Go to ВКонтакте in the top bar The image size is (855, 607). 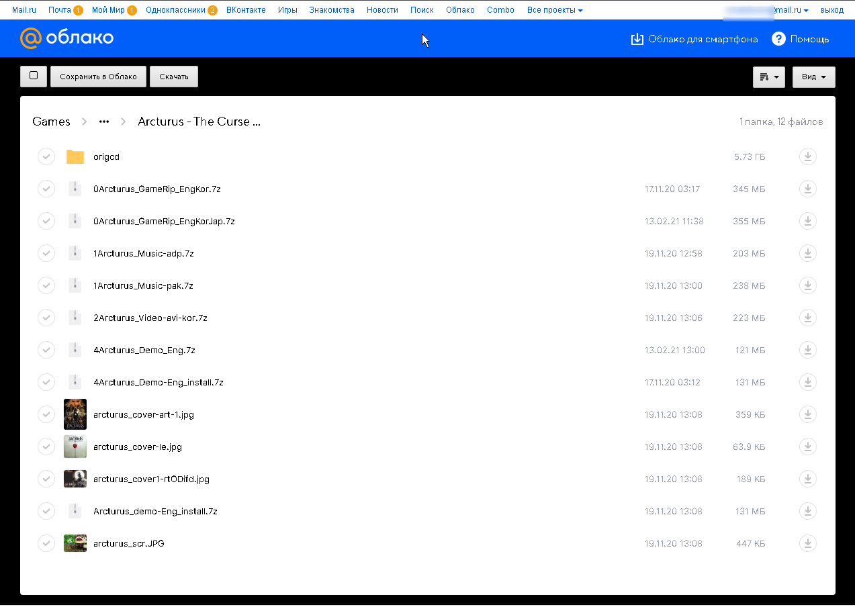tap(246, 9)
